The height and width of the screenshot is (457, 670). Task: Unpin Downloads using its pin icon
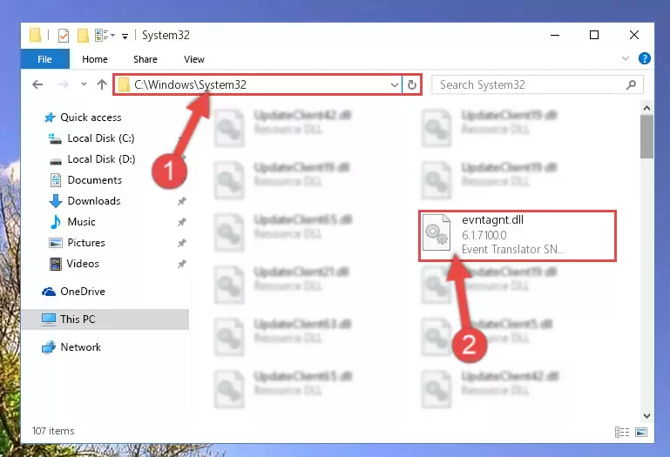pyautogui.click(x=181, y=201)
